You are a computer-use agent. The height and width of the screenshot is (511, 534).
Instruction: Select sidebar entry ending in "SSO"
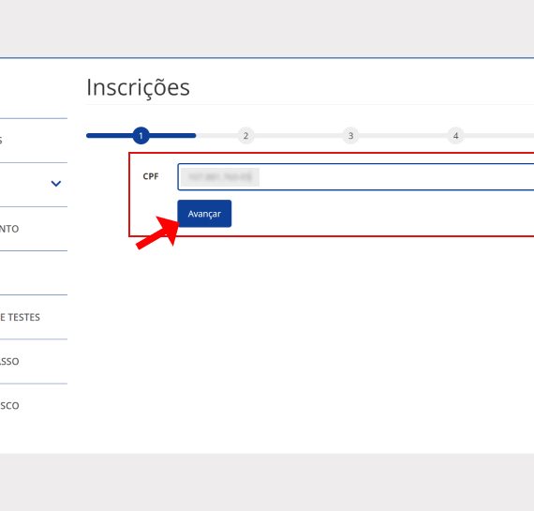click(x=9, y=361)
